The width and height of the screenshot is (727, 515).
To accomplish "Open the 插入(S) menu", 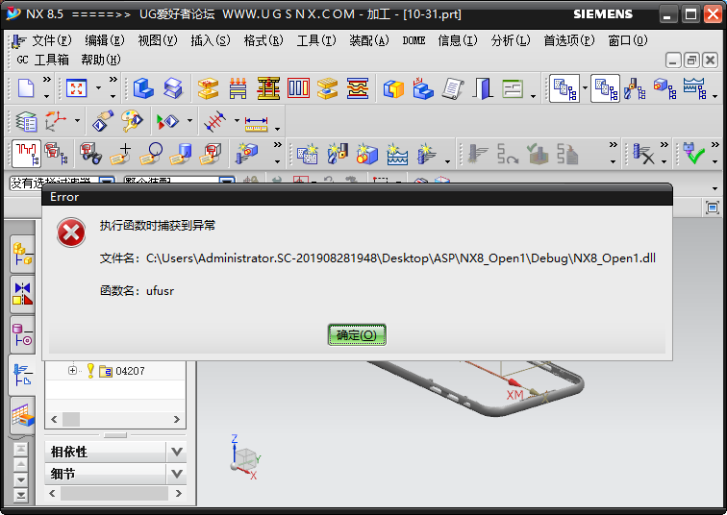I will pos(211,40).
